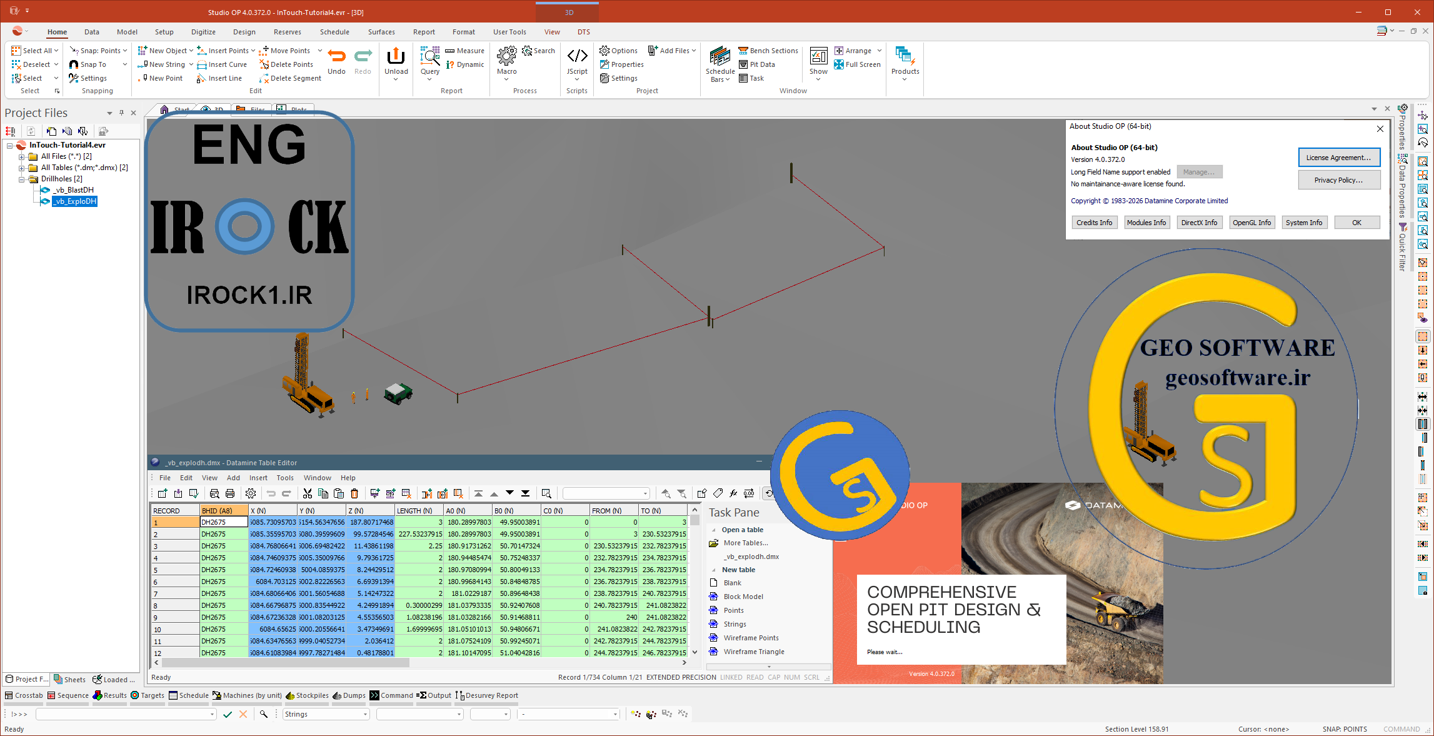Collapse the Drillholes folder

click(21, 179)
